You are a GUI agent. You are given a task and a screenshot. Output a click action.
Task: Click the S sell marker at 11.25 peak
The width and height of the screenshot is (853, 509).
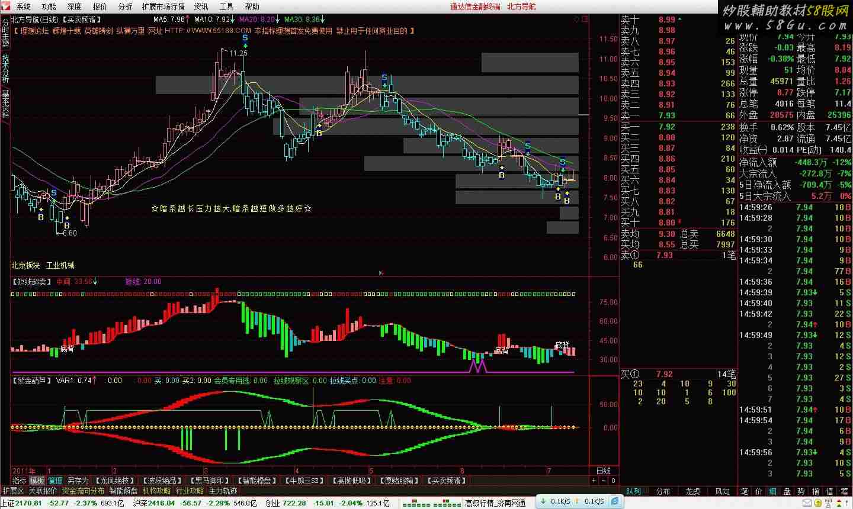click(x=245, y=38)
